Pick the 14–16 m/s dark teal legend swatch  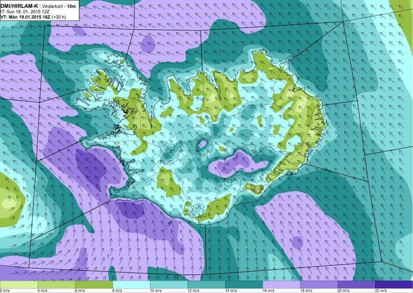tap(244, 285)
